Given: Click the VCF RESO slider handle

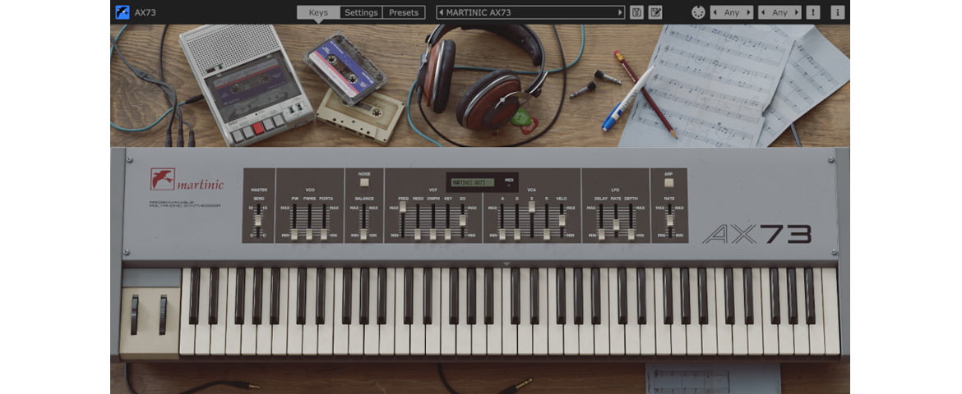Looking at the screenshot, I should coord(418,234).
